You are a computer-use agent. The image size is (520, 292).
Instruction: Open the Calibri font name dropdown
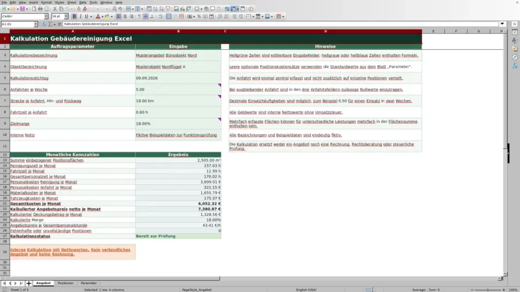coord(46,17)
